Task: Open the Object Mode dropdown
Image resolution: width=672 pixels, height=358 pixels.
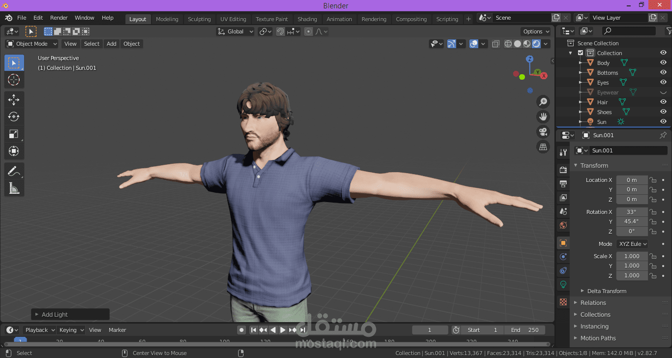Action: [31, 44]
